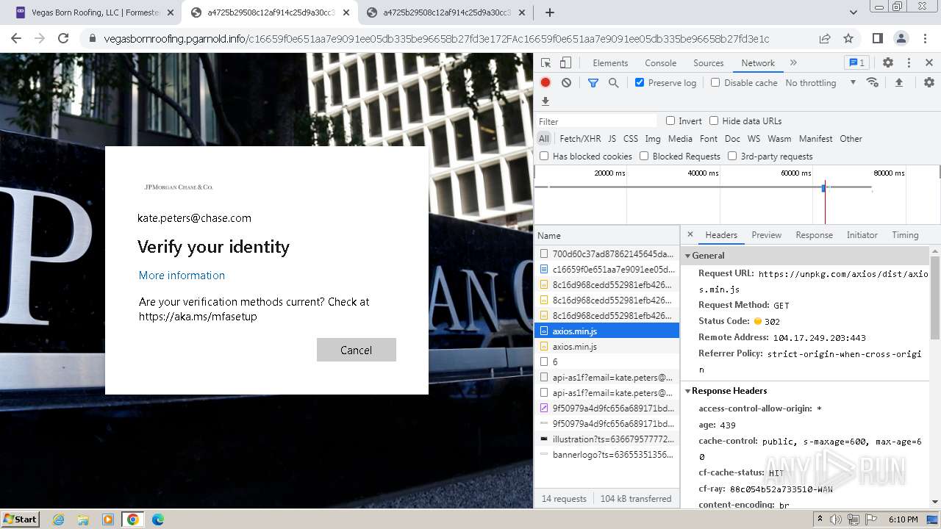Viewport: 941px width, 529px height.
Task: Filter requests by Fetch/XHR
Action: [580, 139]
